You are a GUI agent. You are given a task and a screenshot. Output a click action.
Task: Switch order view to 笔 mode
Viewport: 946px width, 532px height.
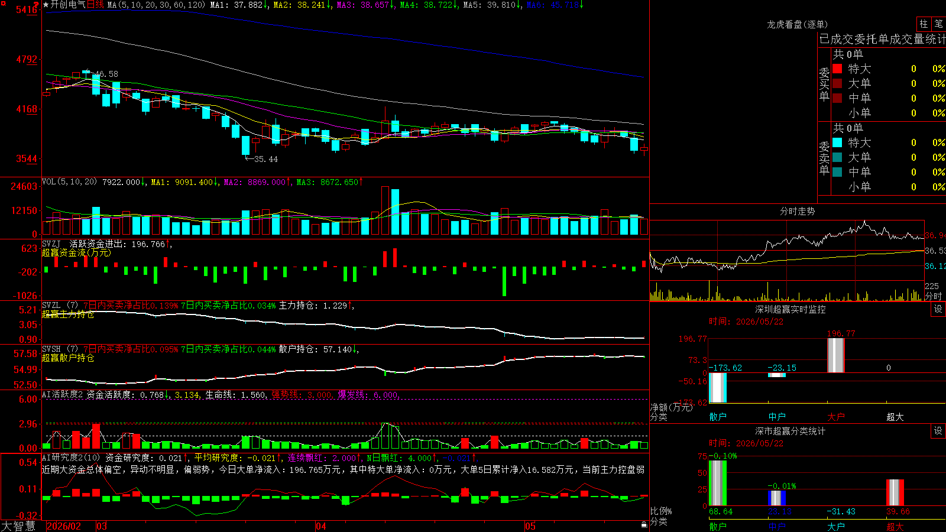pyautogui.click(x=939, y=24)
